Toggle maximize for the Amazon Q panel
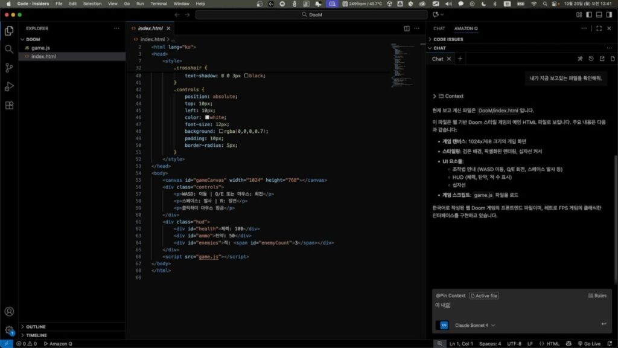 tap(599, 28)
